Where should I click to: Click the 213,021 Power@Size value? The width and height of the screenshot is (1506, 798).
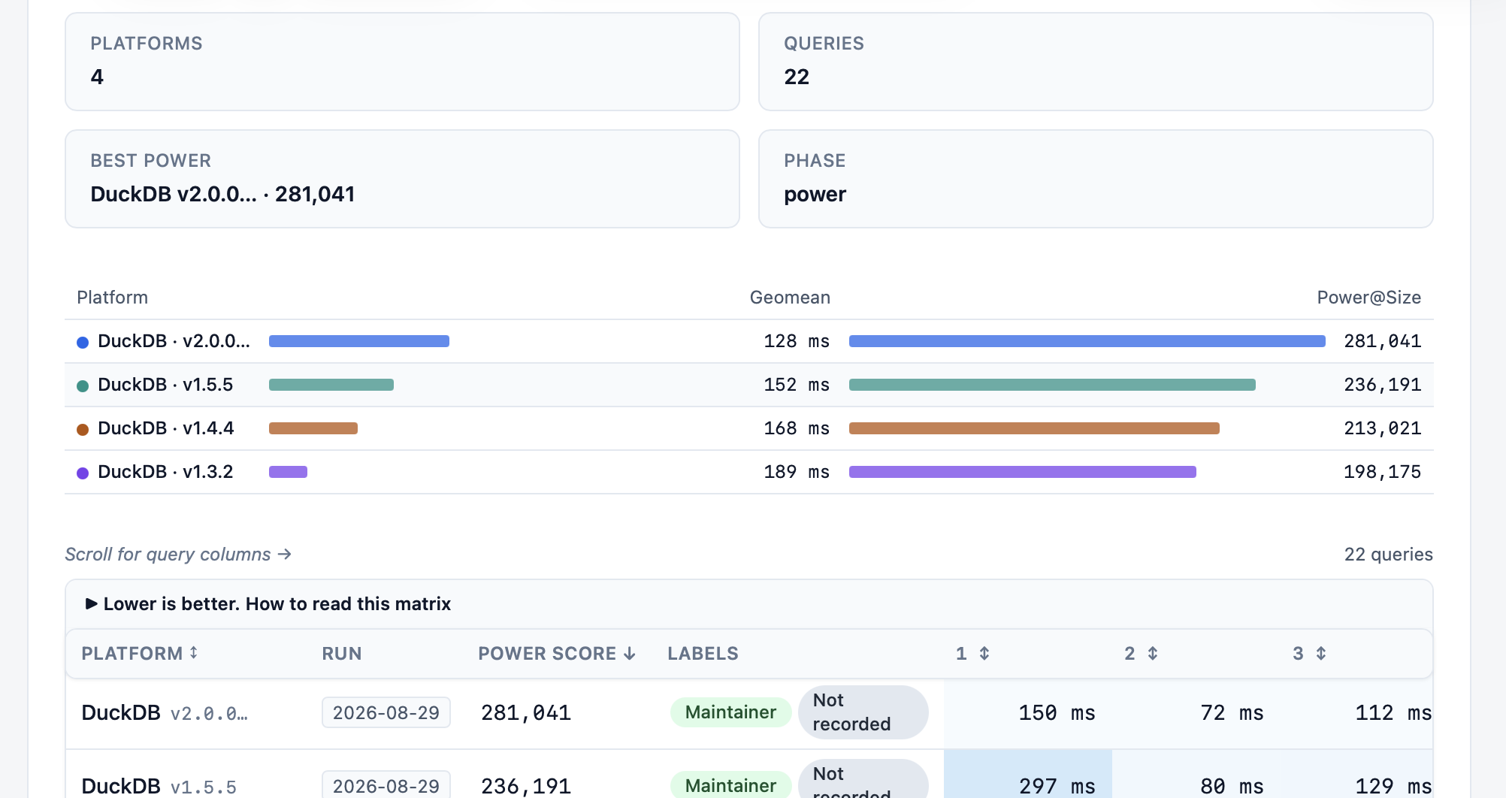click(1383, 428)
